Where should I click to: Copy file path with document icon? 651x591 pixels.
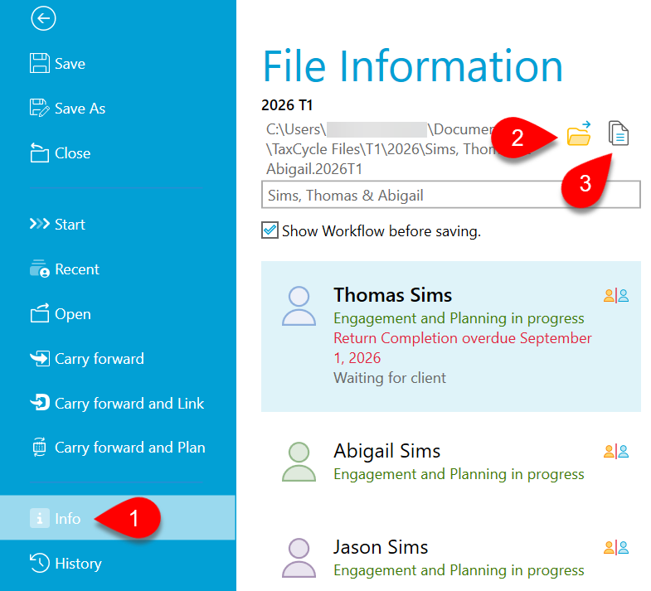[619, 133]
